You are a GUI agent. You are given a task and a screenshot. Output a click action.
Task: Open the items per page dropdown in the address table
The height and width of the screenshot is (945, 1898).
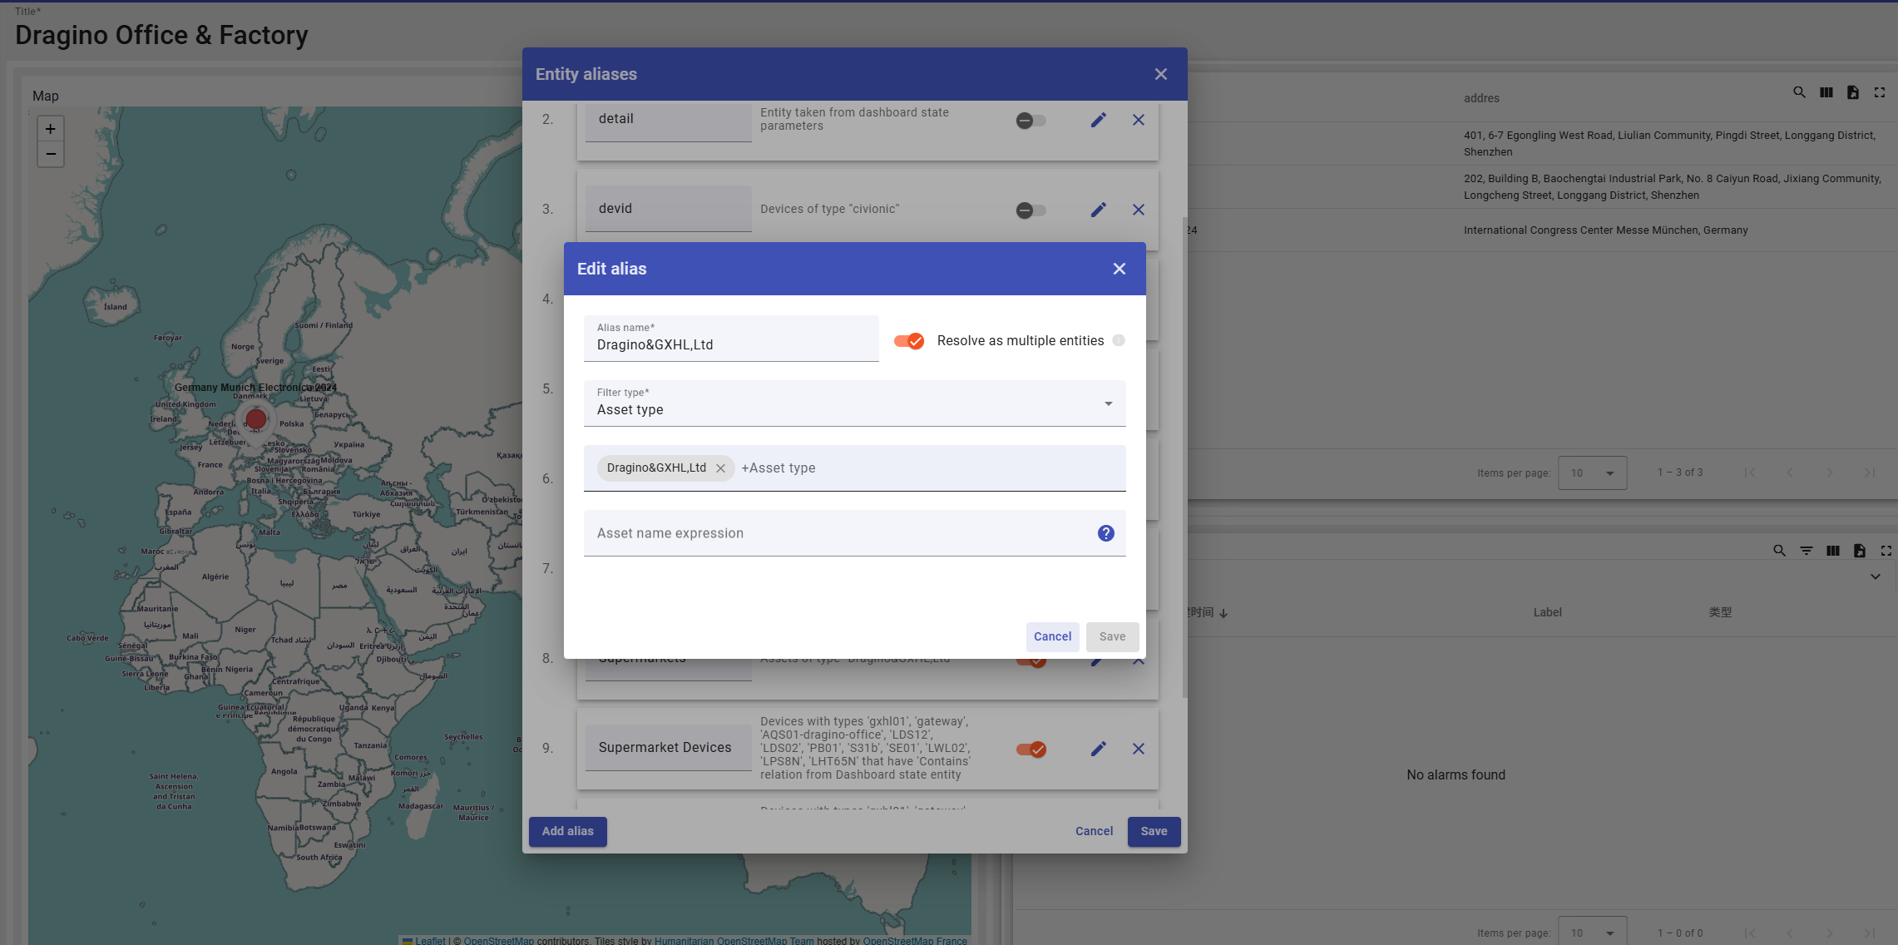(1592, 472)
